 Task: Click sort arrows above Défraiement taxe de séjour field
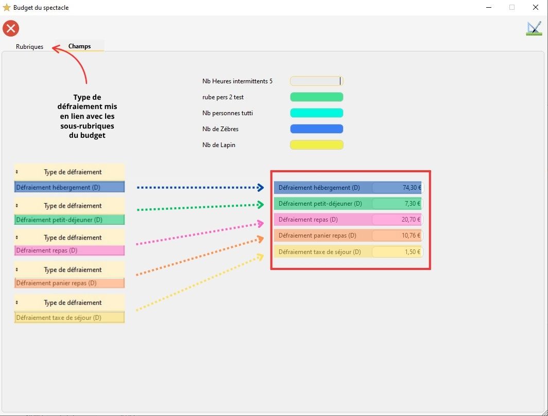(x=17, y=303)
